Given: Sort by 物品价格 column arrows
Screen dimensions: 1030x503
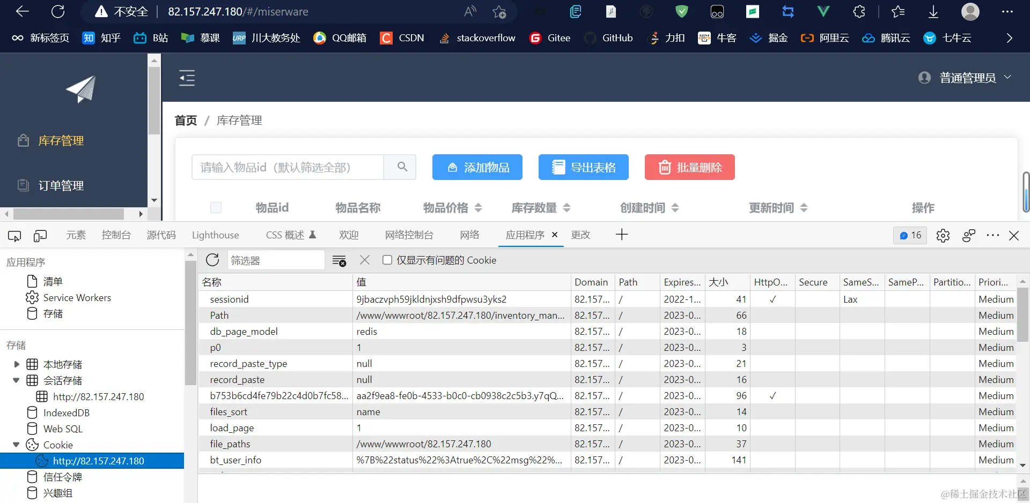Looking at the screenshot, I should coord(479,207).
